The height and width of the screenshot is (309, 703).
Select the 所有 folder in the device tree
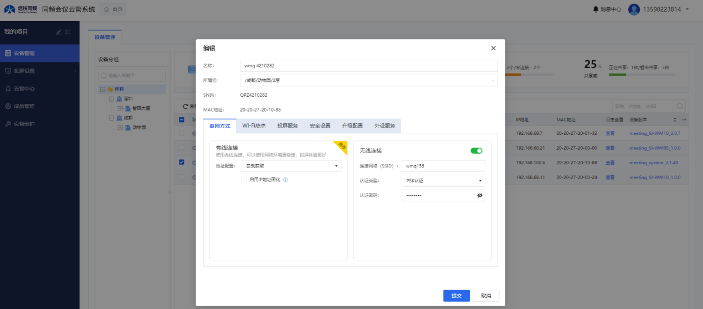(116, 89)
